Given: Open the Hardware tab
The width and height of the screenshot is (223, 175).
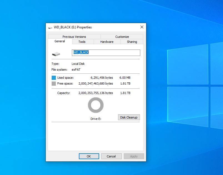Looking at the screenshot, I should click(107, 42).
